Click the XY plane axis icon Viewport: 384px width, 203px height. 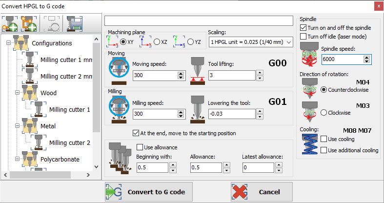click(x=112, y=41)
